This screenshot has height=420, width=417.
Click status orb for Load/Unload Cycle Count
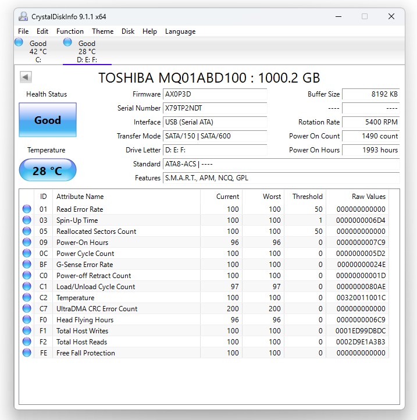tap(27, 286)
